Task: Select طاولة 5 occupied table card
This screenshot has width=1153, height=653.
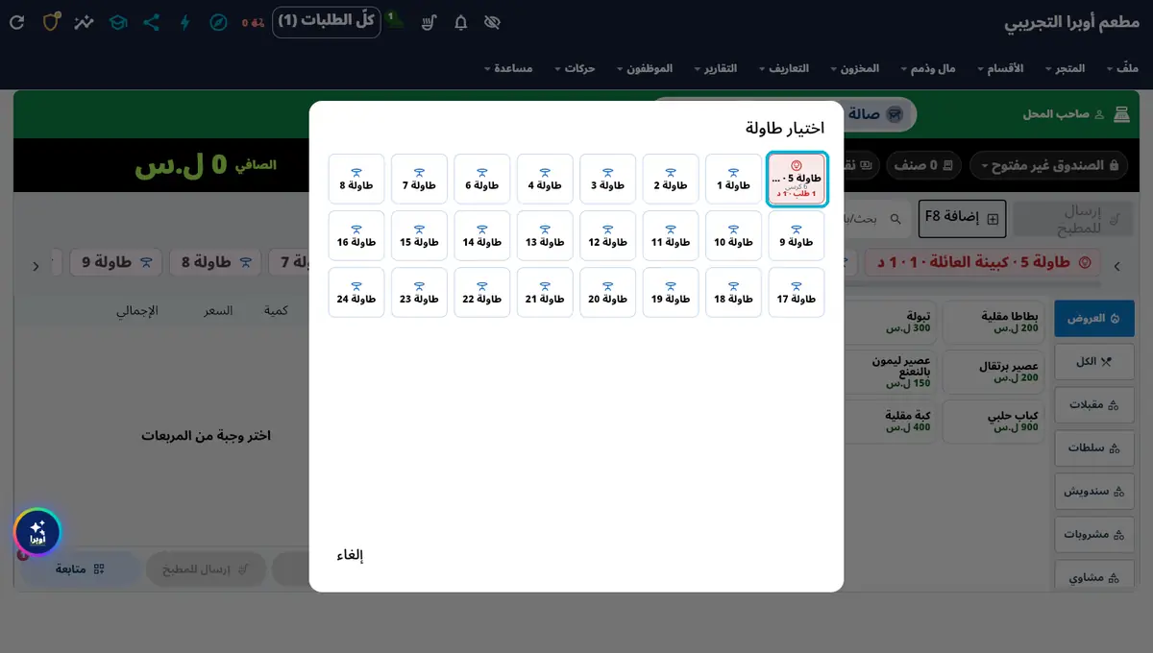Action: coord(797,180)
